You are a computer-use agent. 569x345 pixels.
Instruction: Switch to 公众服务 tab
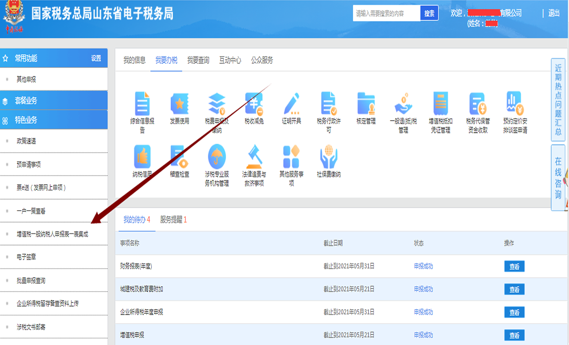[262, 60]
